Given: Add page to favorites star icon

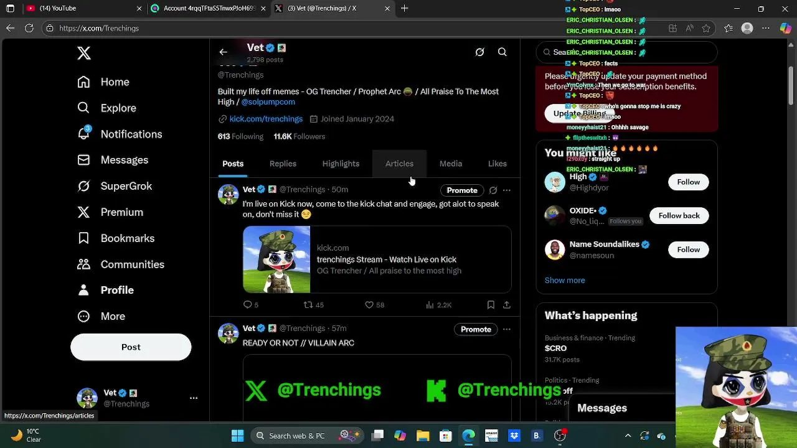Looking at the screenshot, I should tap(706, 28).
